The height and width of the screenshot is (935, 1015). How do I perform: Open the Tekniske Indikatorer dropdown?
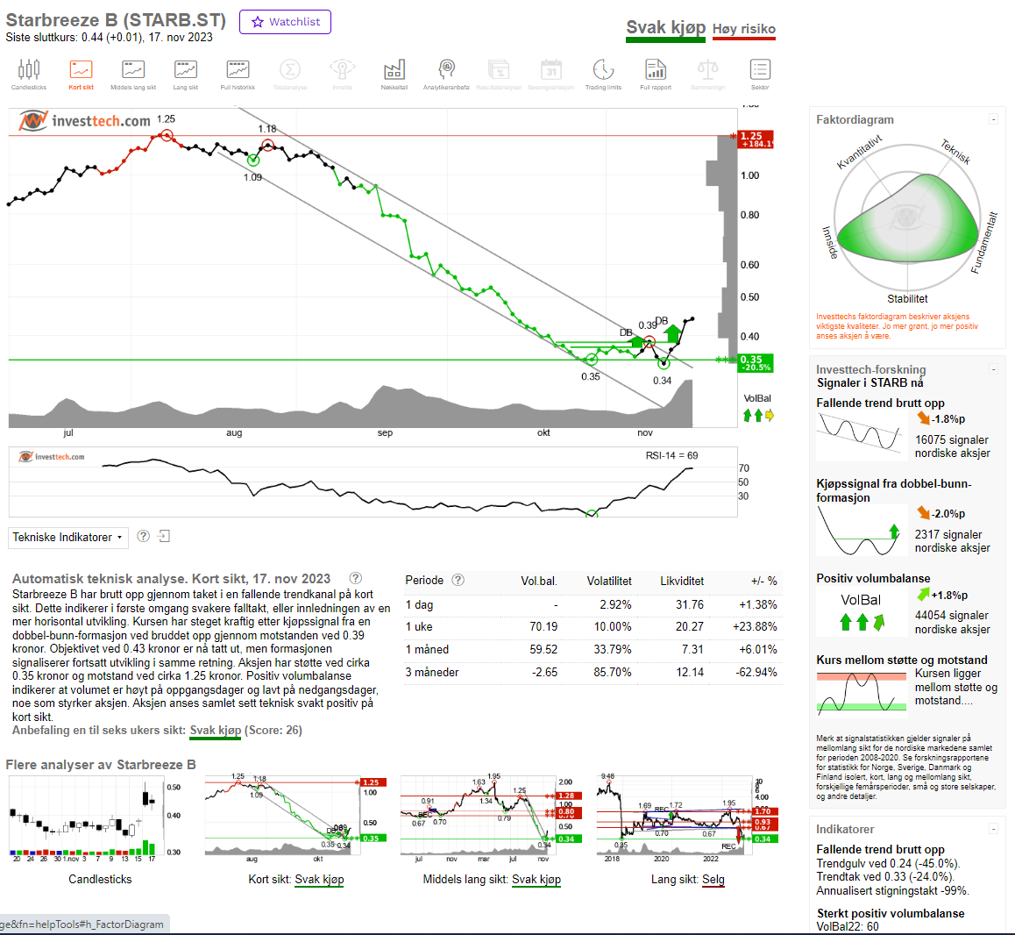coord(68,537)
